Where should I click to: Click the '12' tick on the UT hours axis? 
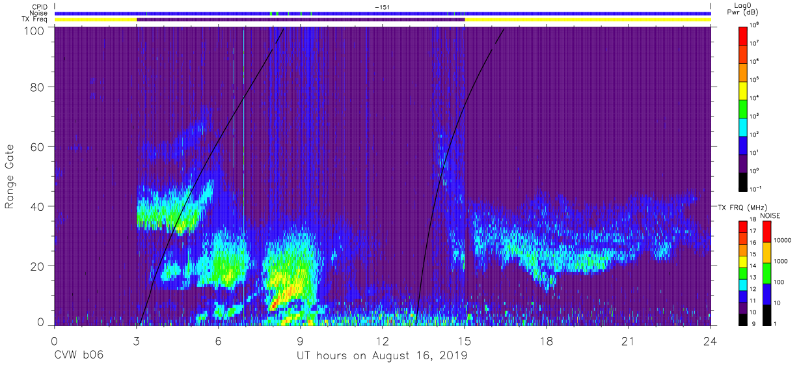click(x=383, y=340)
